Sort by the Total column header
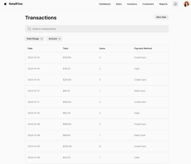The width and height of the screenshot is (191, 164). pyautogui.click(x=65, y=49)
